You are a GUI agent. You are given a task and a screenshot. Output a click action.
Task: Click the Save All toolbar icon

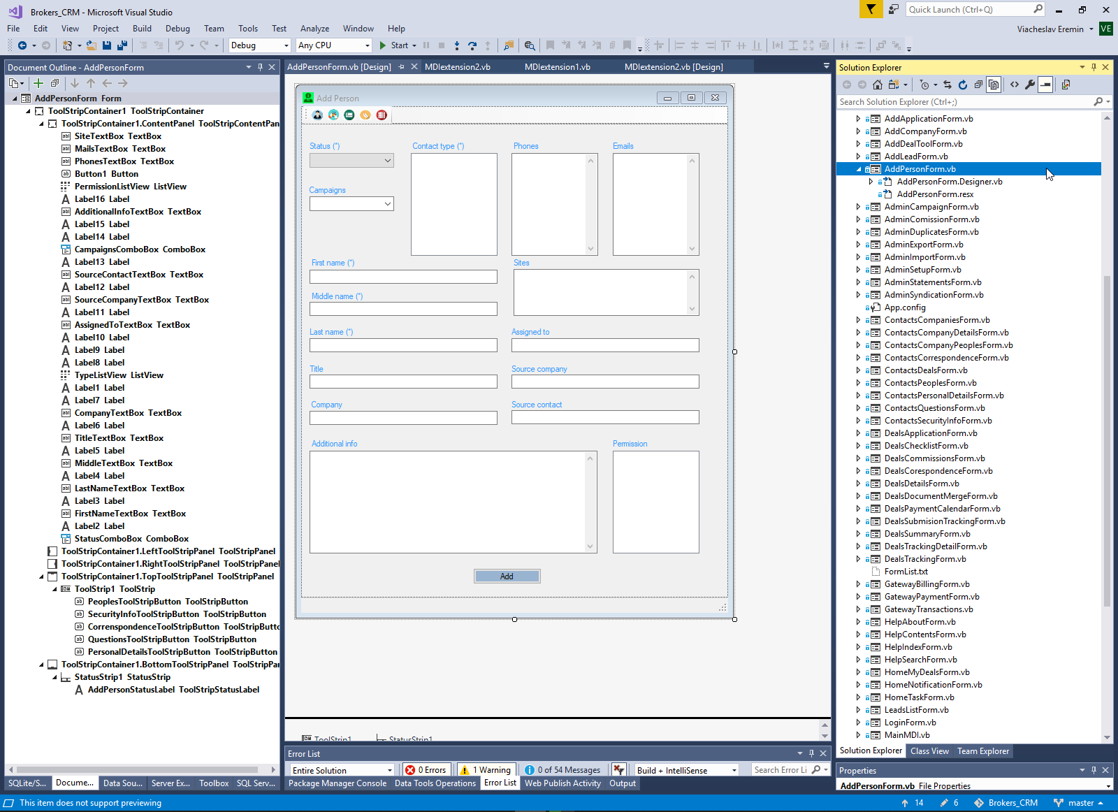click(122, 45)
